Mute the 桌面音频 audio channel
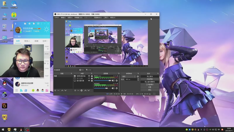This screenshot has width=234, height=132. click(x=113, y=88)
